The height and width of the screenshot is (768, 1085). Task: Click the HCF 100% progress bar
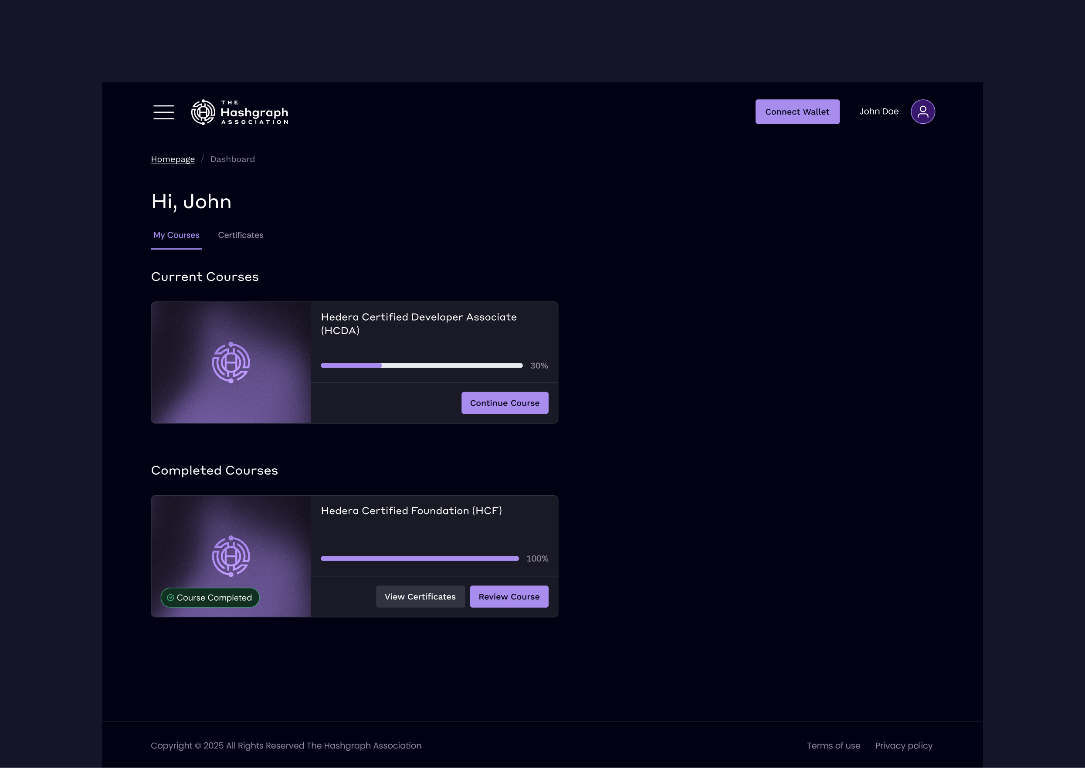point(420,558)
